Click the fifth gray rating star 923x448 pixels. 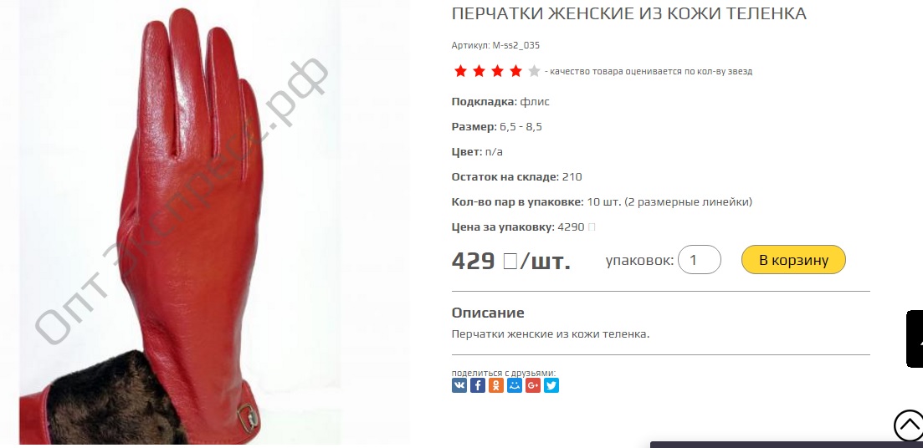click(534, 71)
